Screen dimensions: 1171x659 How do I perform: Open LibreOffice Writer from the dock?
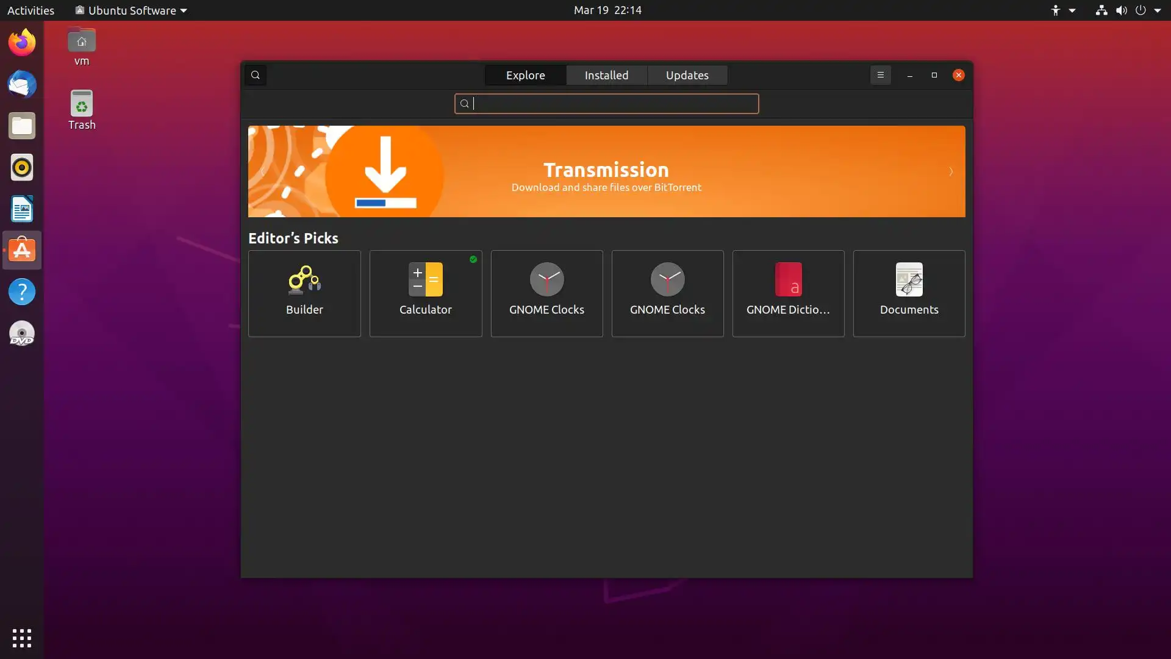click(22, 209)
